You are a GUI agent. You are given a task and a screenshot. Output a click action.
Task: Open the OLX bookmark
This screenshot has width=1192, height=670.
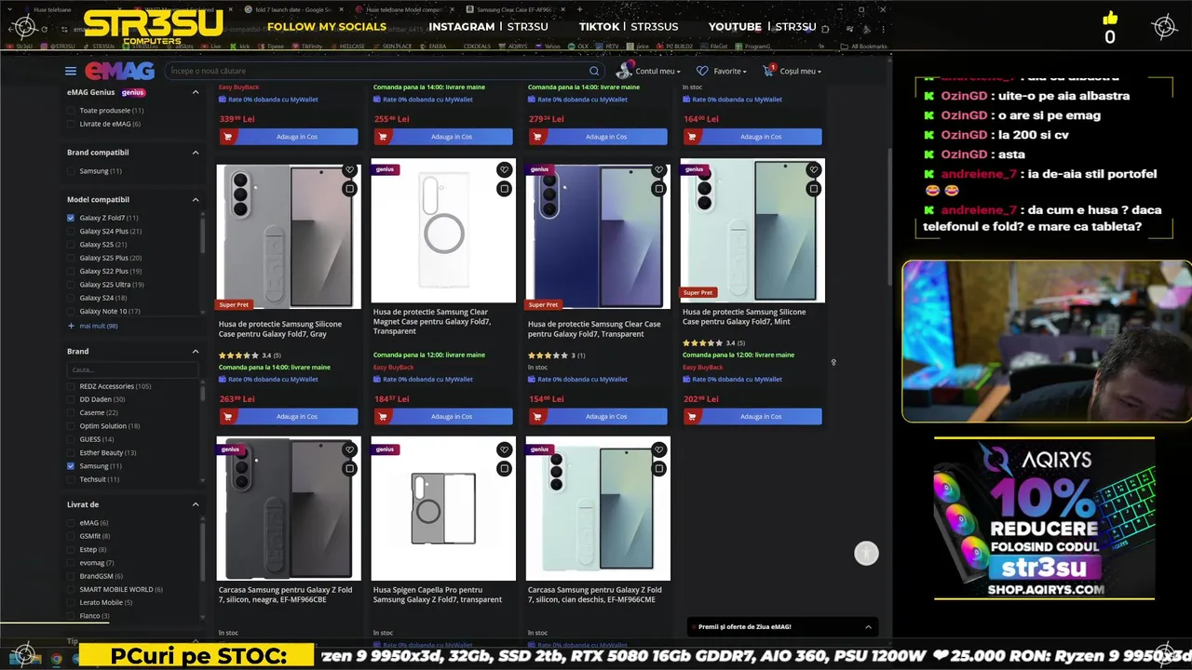pos(578,46)
